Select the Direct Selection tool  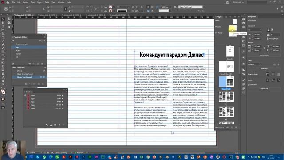(x=3, y=23)
